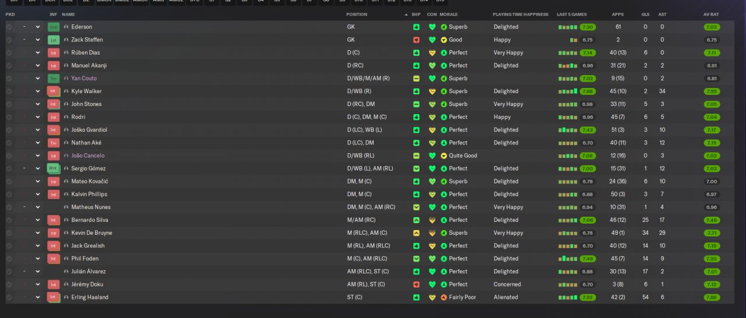
Task: Click Bernardo Silva's orange condition heart
Action: [x=432, y=220]
